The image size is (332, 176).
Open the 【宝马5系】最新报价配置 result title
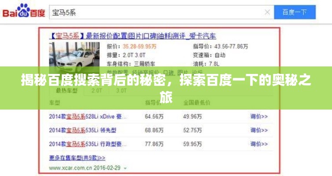pos(133,36)
